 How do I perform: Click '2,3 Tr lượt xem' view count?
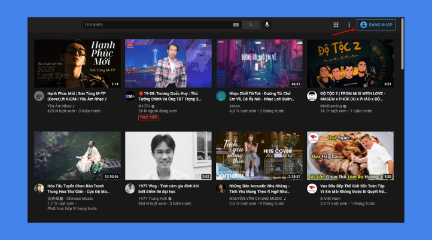pos(334,203)
